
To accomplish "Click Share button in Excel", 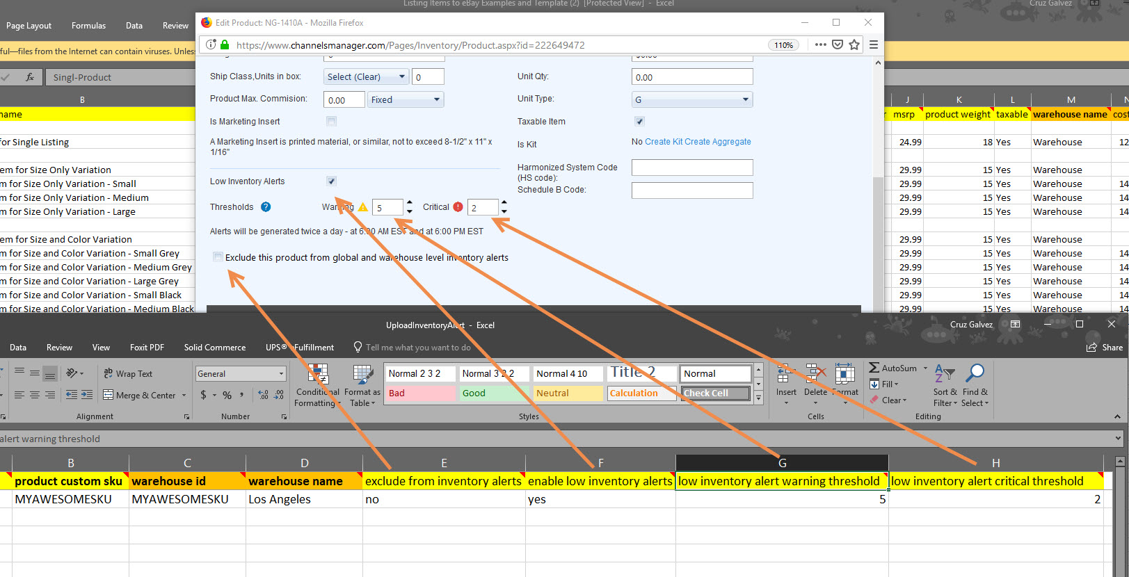I will pyautogui.click(x=1105, y=347).
